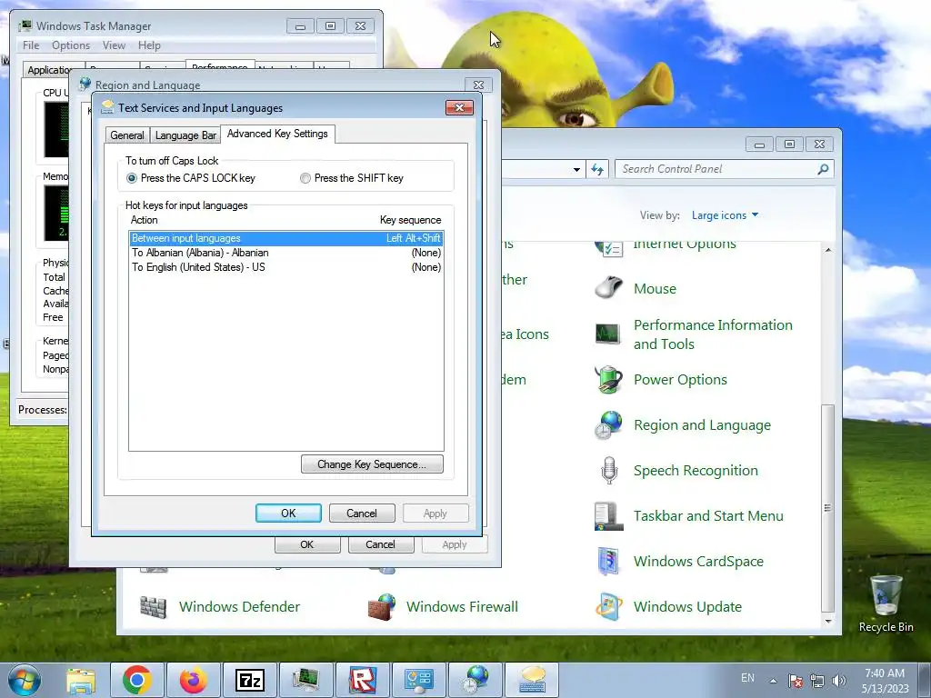Open the Speech Recognition microphone icon
Image resolution: width=931 pixels, height=698 pixels.
[608, 471]
